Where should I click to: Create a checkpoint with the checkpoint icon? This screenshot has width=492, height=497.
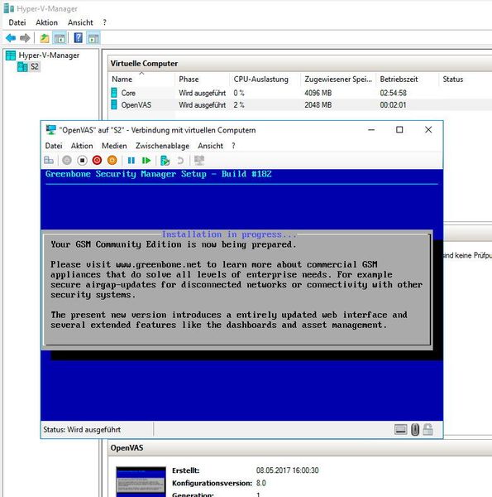(165, 161)
